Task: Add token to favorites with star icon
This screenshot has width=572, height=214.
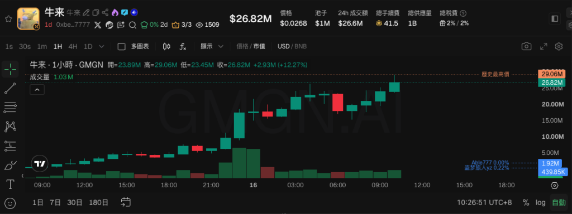Action: pos(8,19)
